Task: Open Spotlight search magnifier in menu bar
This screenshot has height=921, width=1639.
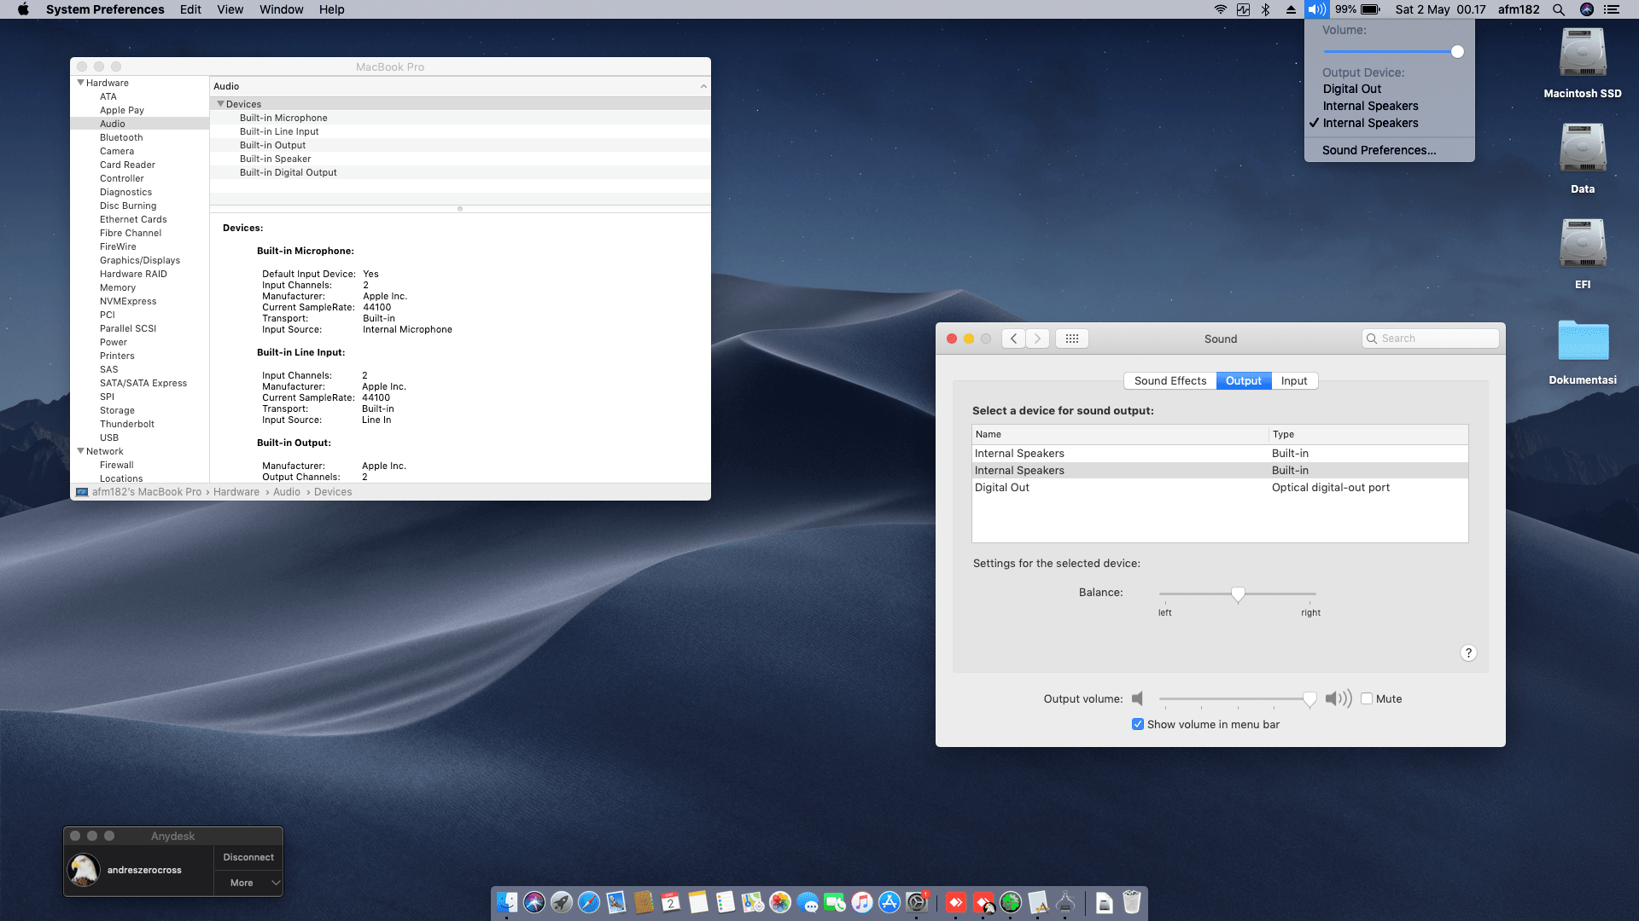Action: [1559, 9]
